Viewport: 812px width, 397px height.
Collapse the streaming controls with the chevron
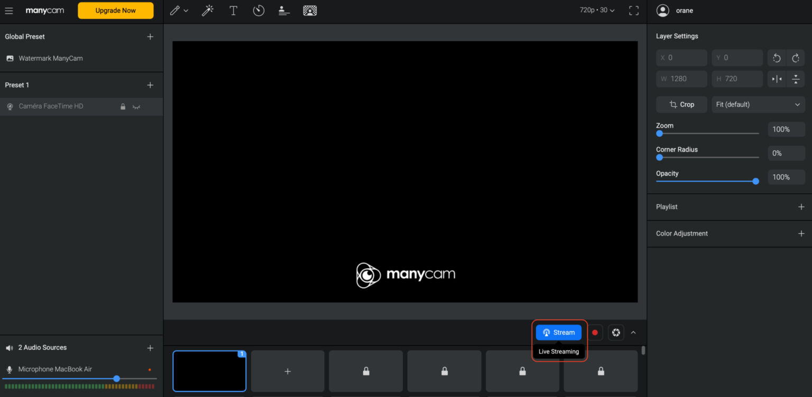(633, 332)
